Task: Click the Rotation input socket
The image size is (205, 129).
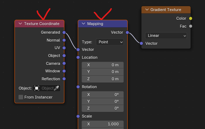Action: click(78, 87)
